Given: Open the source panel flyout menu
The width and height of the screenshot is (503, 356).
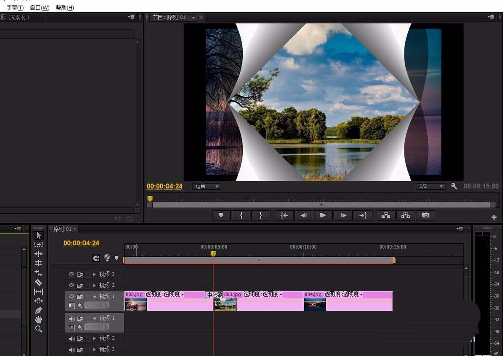Looking at the screenshot, I should [131, 17].
